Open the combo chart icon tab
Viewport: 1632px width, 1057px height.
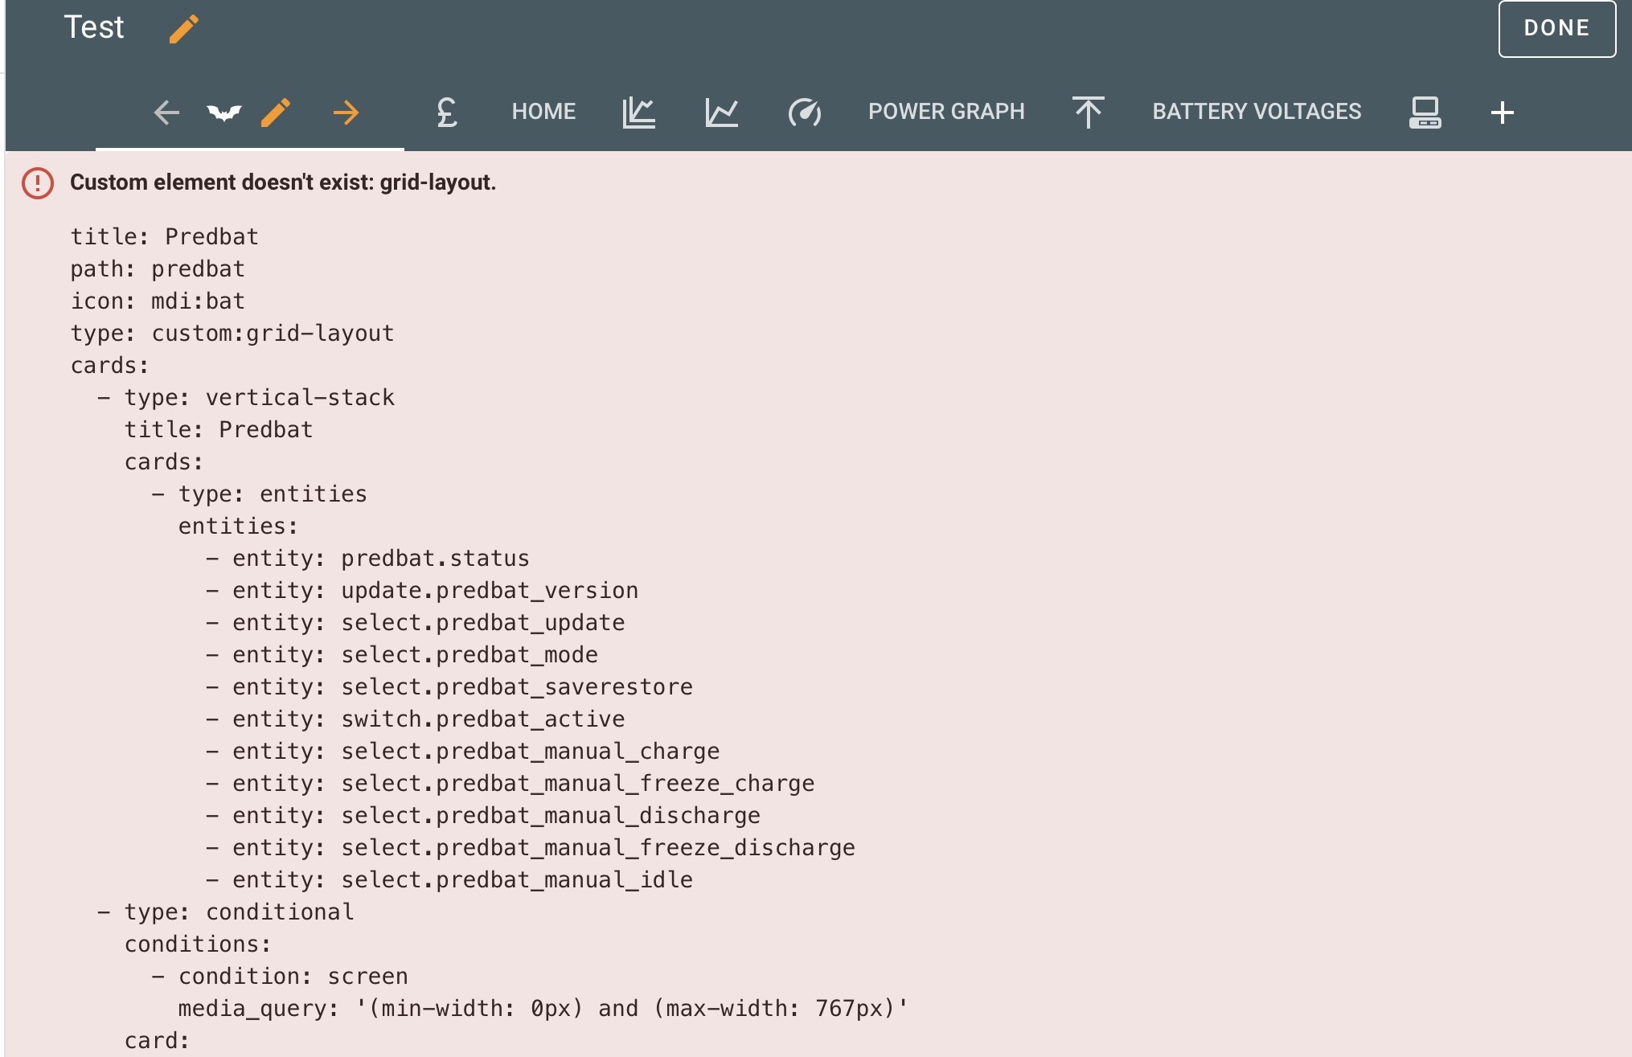[639, 113]
